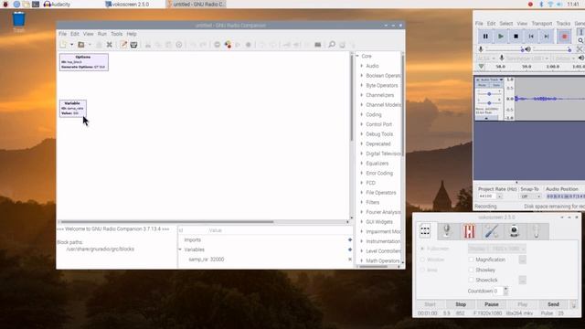585x329 pixels.
Task: Enable the Magnification checkbox in vokoscreen
Action: (472, 260)
